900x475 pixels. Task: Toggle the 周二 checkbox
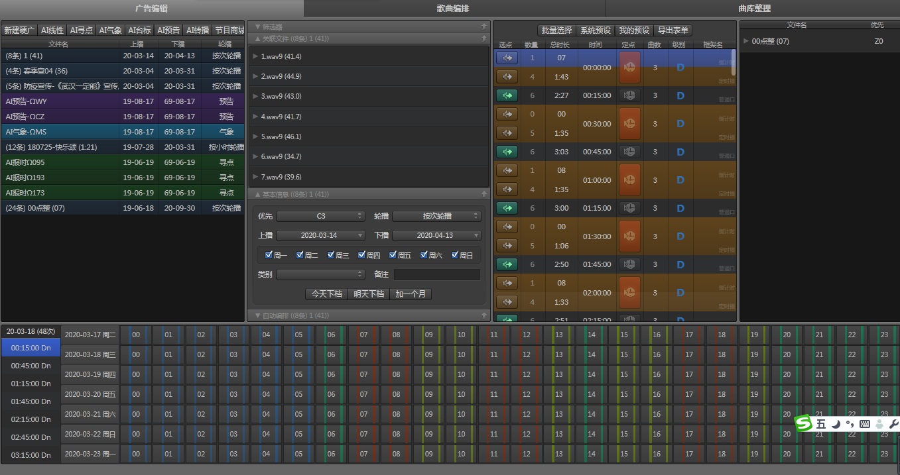(300, 255)
